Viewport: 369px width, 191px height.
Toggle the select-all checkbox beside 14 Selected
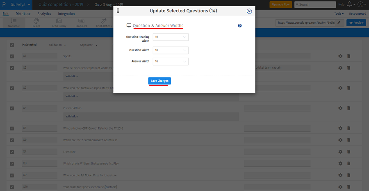(12, 45)
